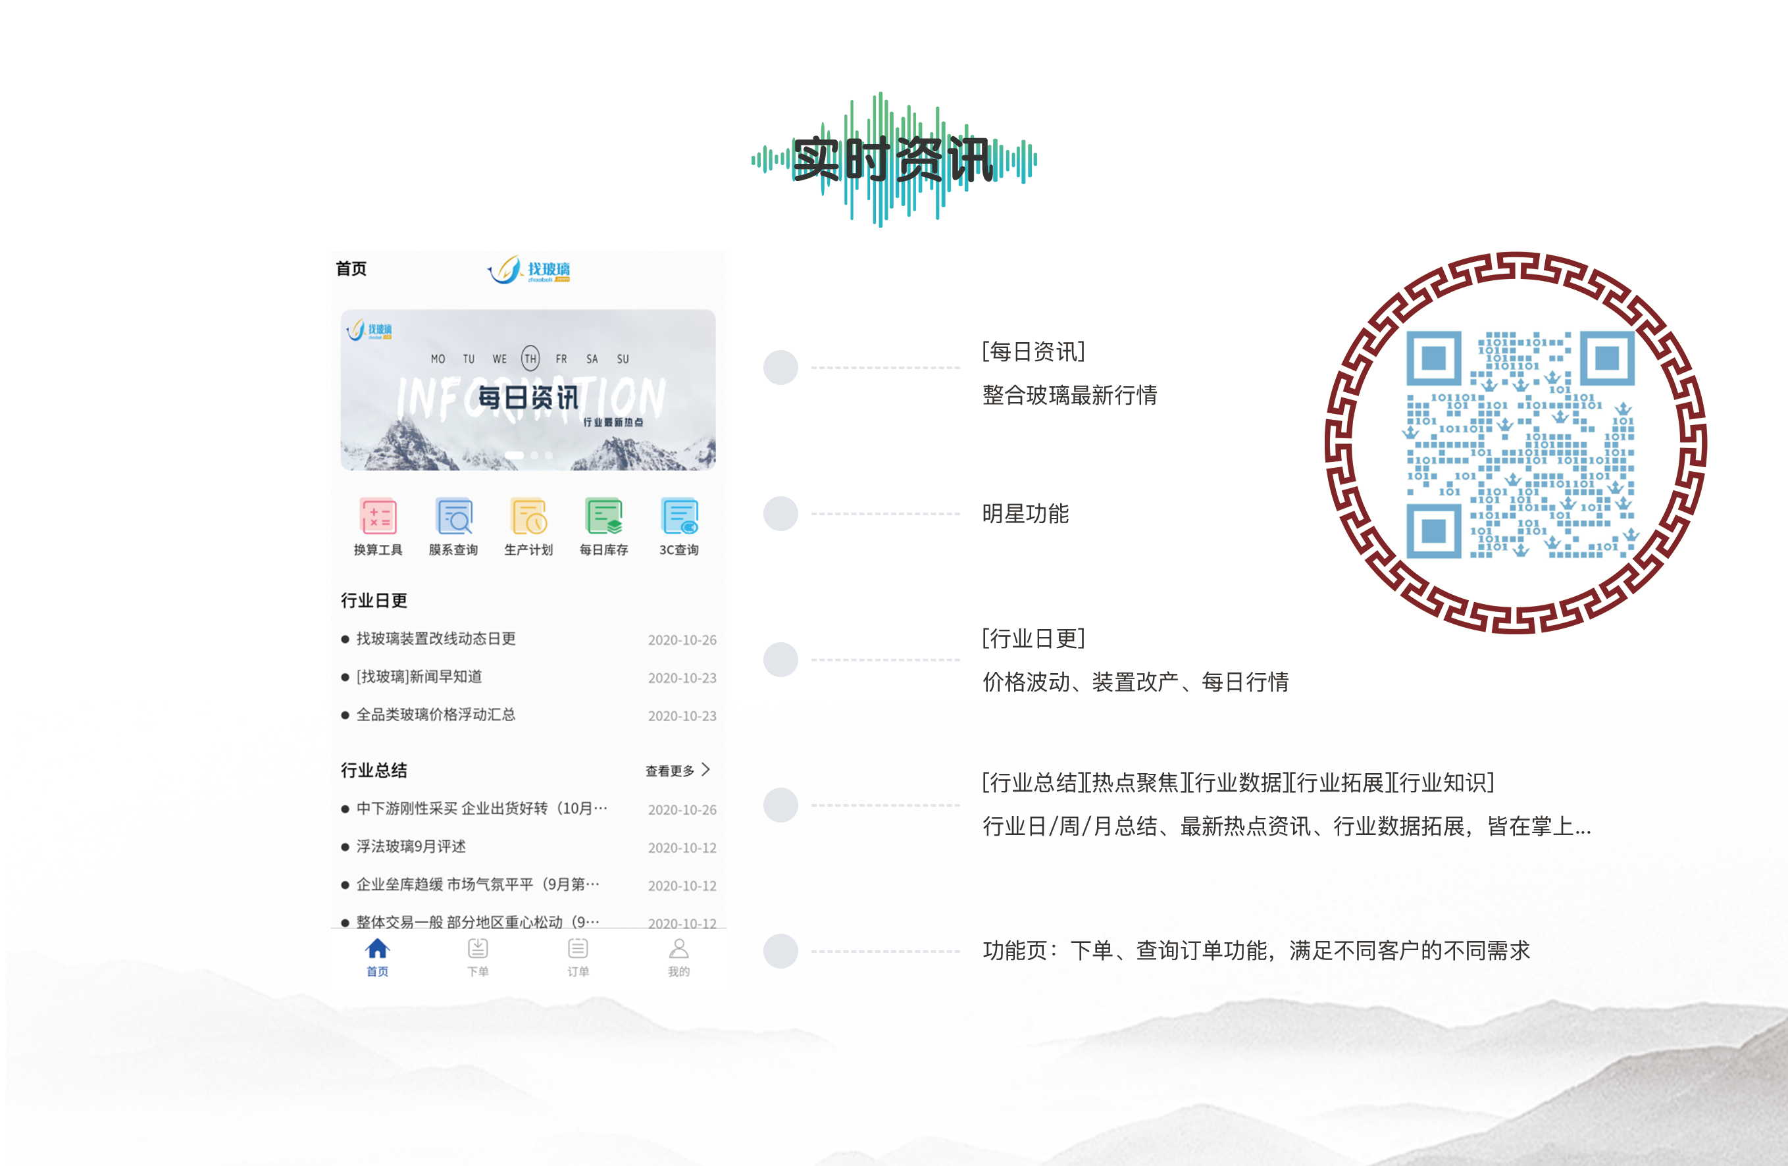Open 企业垒库趋缓 市场气氛平平 article
Viewport: 1788px width, 1166px height.
pyautogui.click(x=478, y=884)
